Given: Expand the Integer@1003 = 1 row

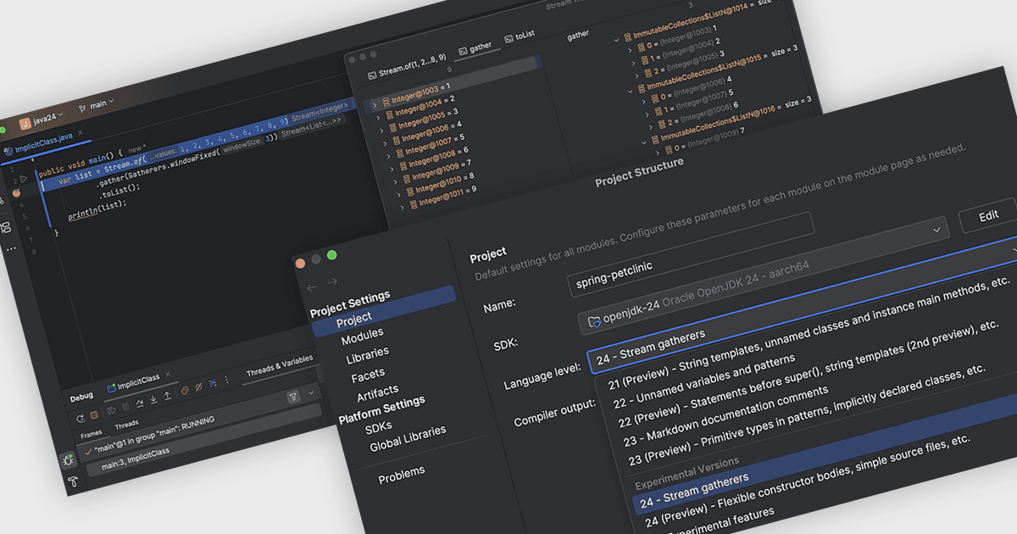Looking at the screenshot, I should [x=374, y=105].
